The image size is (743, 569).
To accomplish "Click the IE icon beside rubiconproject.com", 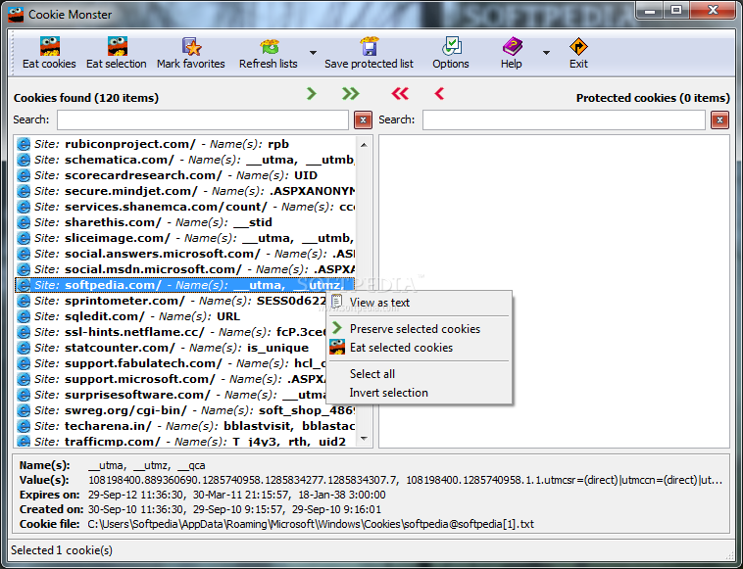I will tap(24, 144).
